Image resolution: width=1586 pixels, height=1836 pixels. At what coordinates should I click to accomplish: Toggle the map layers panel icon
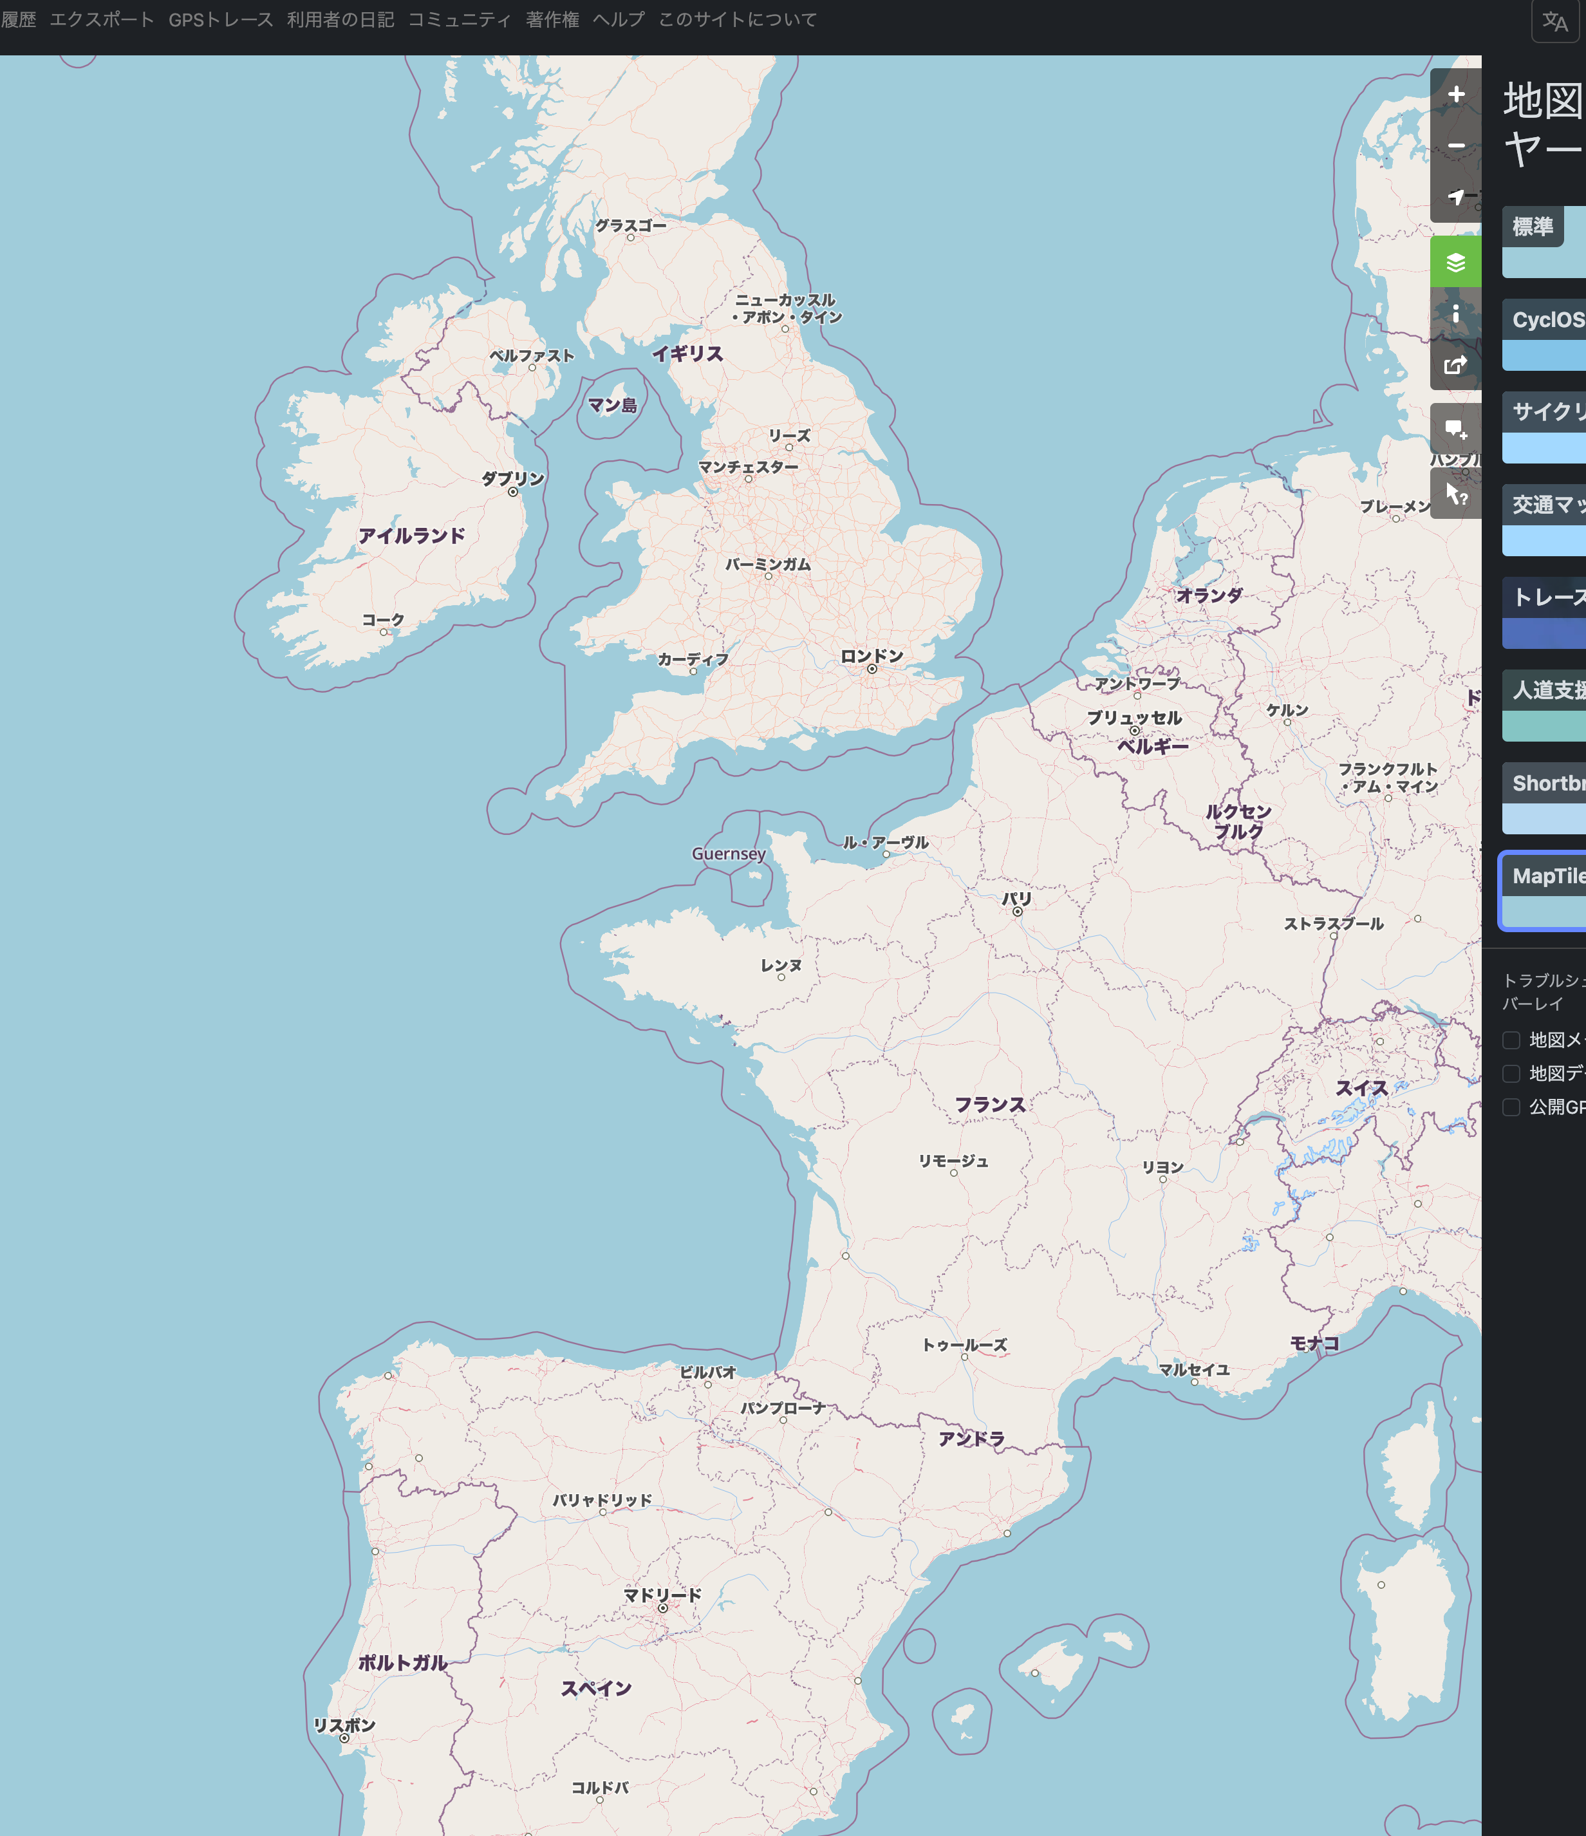(1456, 262)
